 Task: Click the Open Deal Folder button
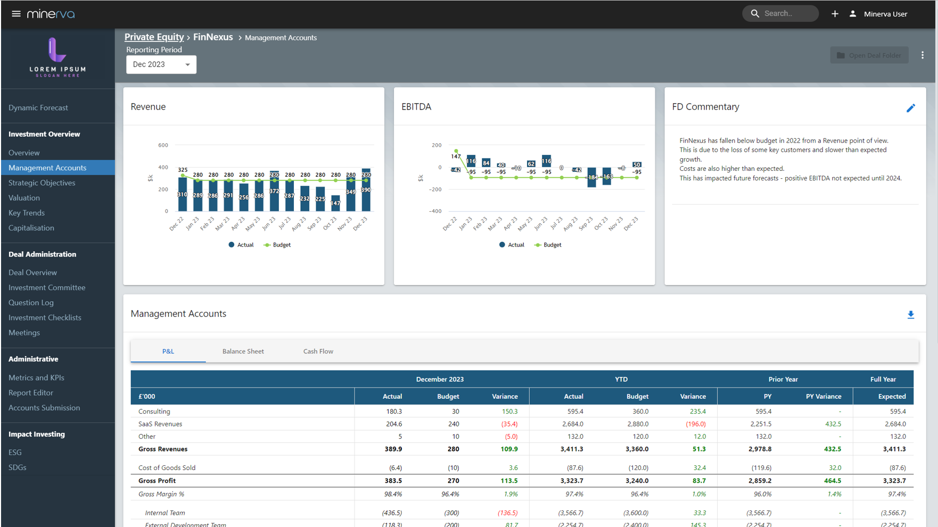click(x=869, y=55)
